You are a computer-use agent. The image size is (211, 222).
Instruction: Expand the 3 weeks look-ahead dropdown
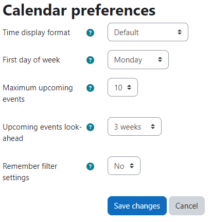[134, 126]
